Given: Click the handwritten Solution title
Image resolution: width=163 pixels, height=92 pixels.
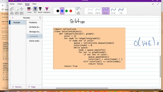Looking at the screenshot, I should [77, 21].
